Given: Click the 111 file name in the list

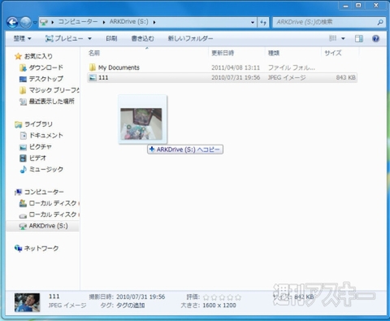Looking at the screenshot, I should tap(103, 78).
